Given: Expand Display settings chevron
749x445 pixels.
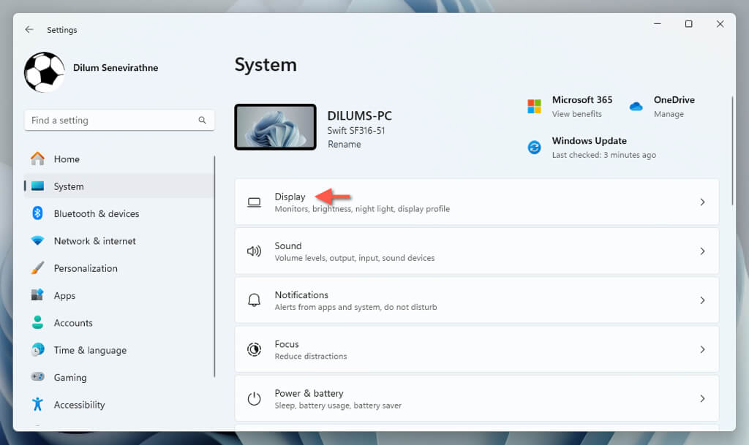Looking at the screenshot, I should (702, 202).
